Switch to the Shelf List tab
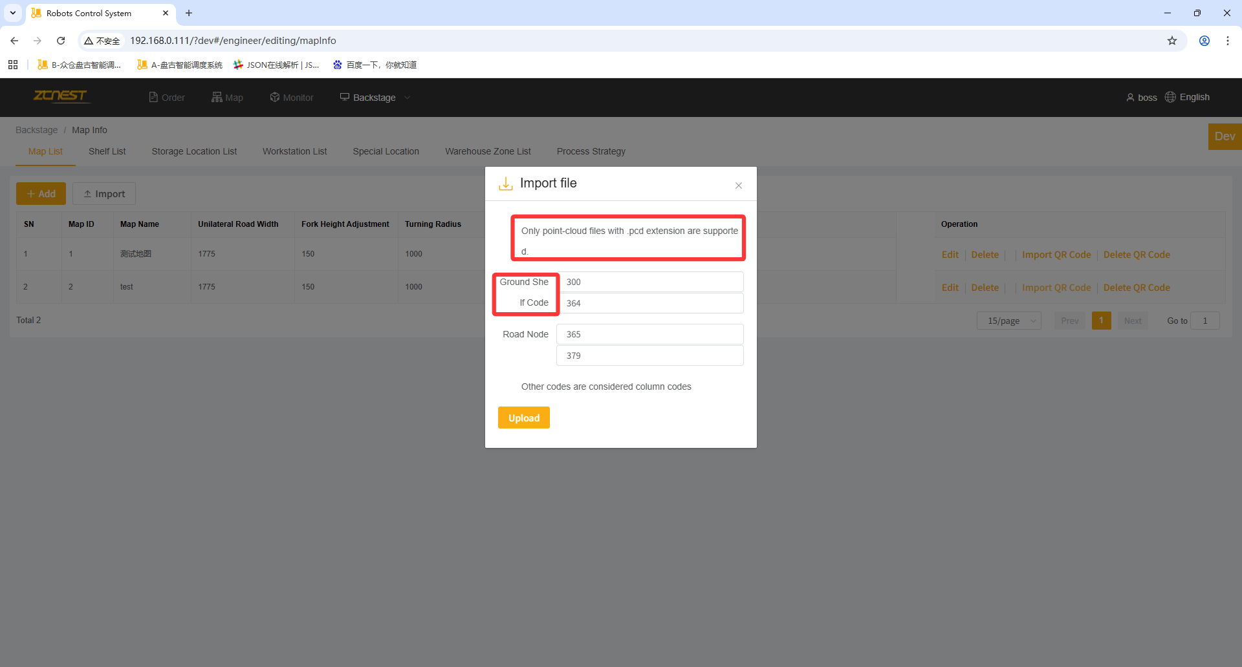The image size is (1242, 667). [107, 151]
